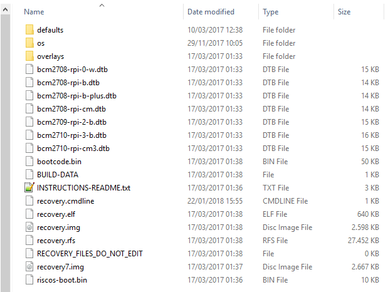Select the file recovery.cmdline

tap(66, 201)
